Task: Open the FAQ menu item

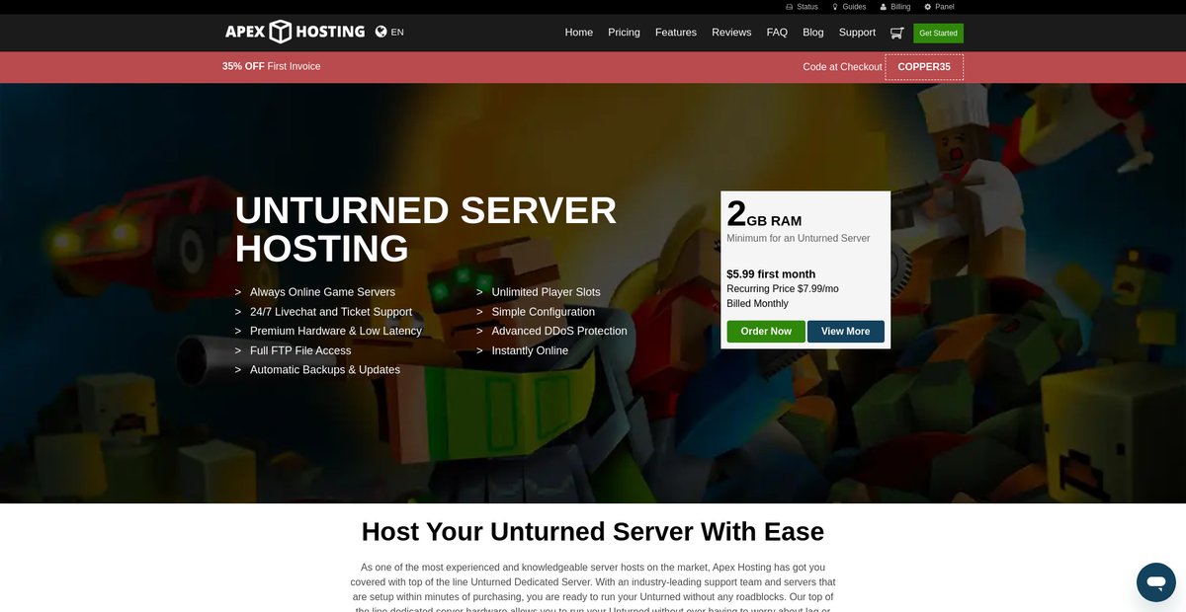Action: pyautogui.click(x=777, y=33)
